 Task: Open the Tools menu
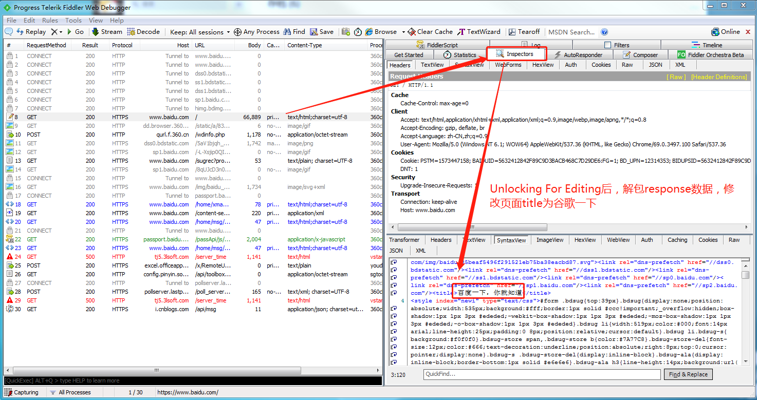click(x=73, y=21)
